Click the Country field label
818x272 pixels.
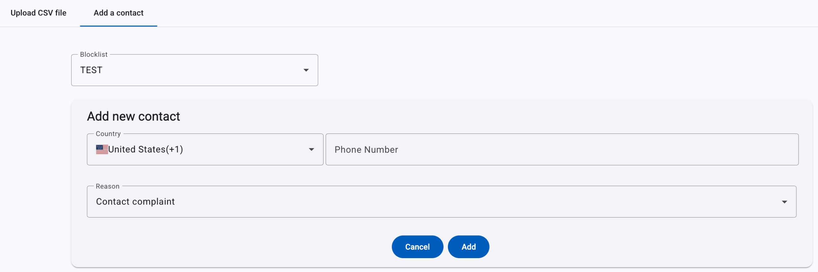[x=108, y=134]
